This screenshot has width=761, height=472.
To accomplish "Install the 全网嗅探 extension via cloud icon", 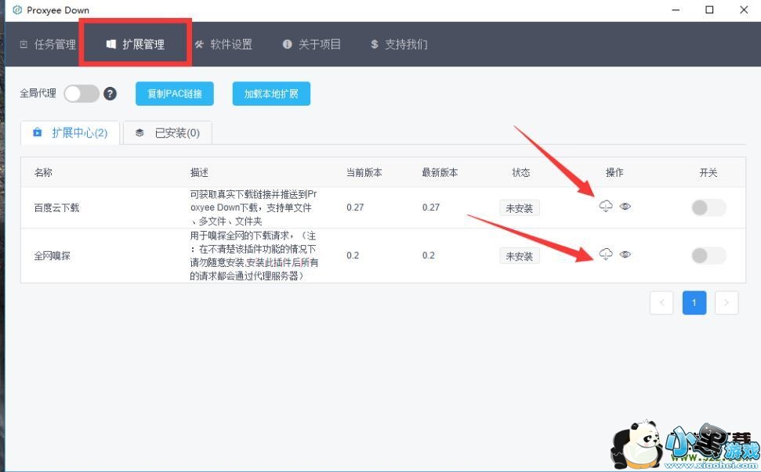I will point(606,254).
